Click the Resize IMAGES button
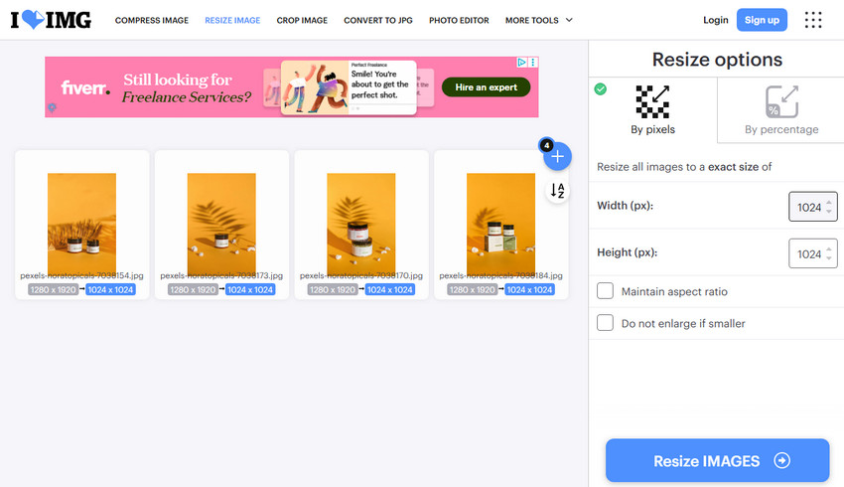 pyautogui.click(x=717, y=460)
